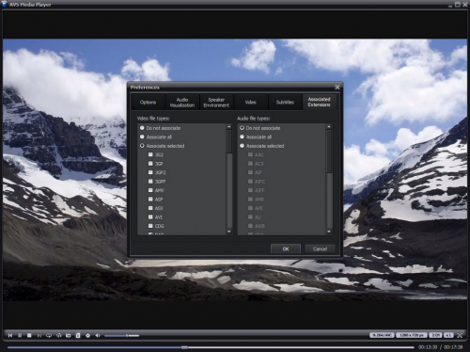Enter fullscreen with the expand arrows icon
Viewport: 470px width, 352px height.
click(x=460, y=335)
